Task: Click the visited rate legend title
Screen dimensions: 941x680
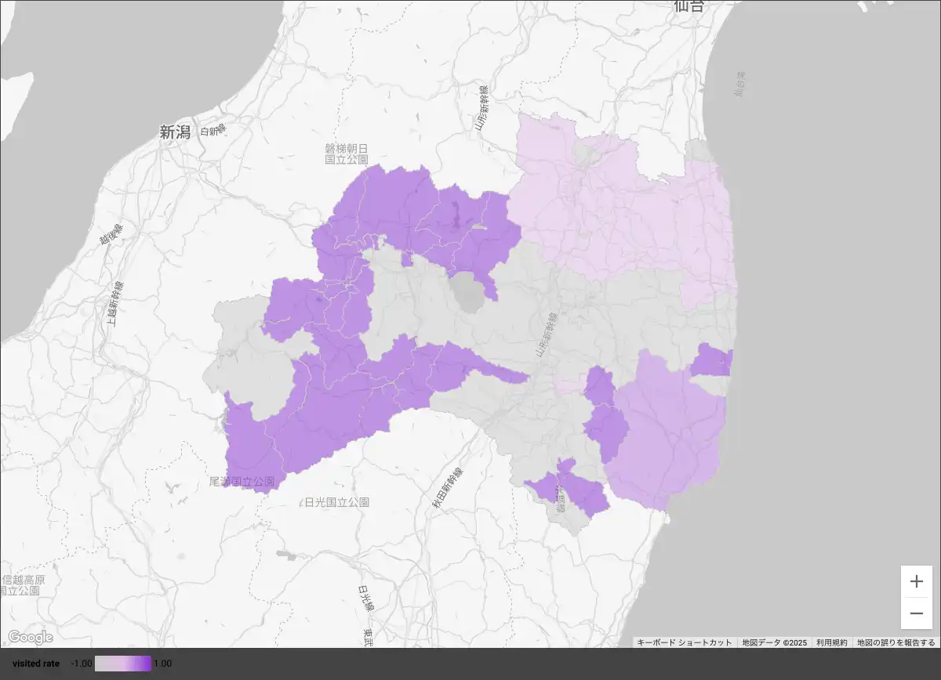Action: [36, 664]
